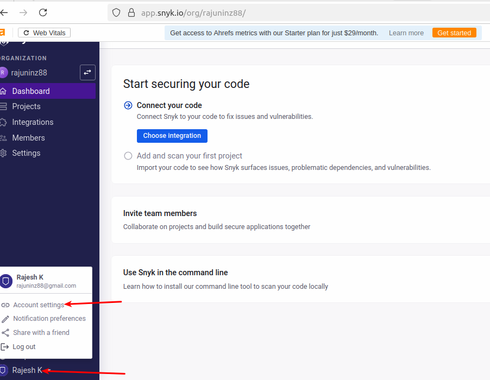Select Add and scan first project radio
The width and height of the screenshot is (490, 380).
[x=128, y=156]
